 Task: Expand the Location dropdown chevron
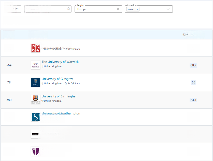(168, 9)
